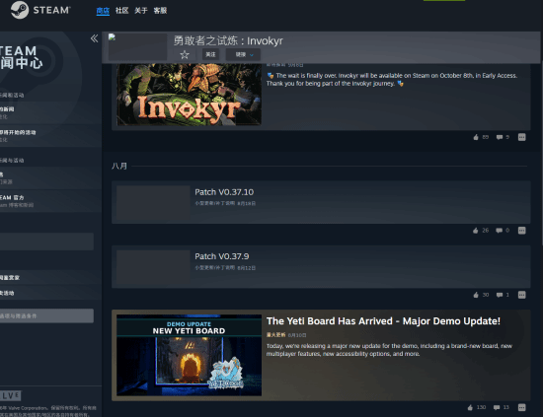Open the 关于 about menu

tap(141, 11)
